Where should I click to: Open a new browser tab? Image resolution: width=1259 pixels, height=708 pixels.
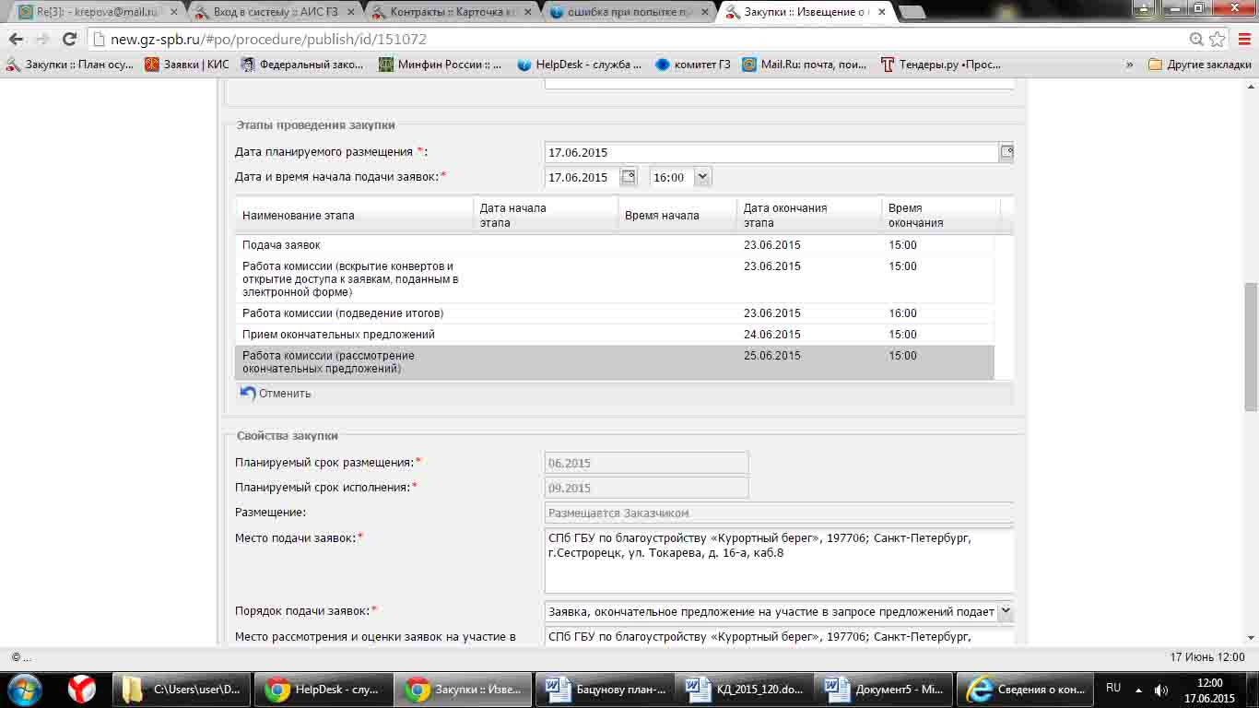(x=912, y=12)
